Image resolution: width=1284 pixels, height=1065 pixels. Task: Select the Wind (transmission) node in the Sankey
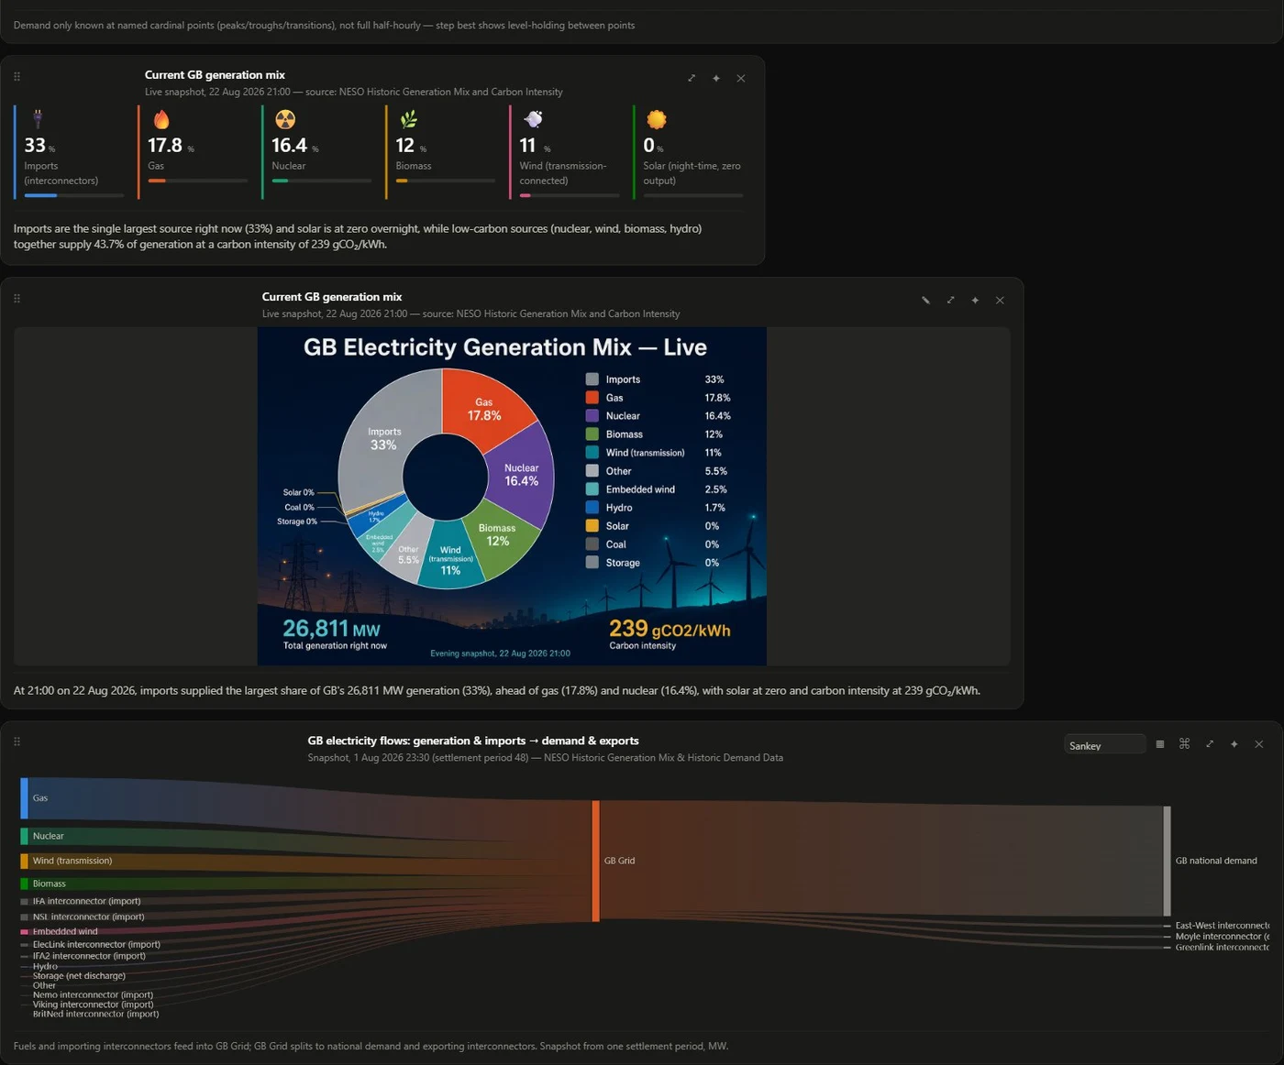25,861
